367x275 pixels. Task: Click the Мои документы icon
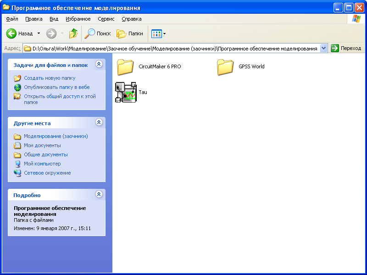(17, 145)
